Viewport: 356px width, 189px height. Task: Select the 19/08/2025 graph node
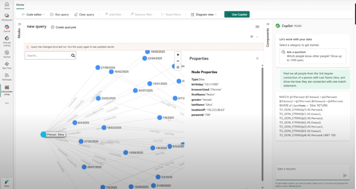pos(147,52)
